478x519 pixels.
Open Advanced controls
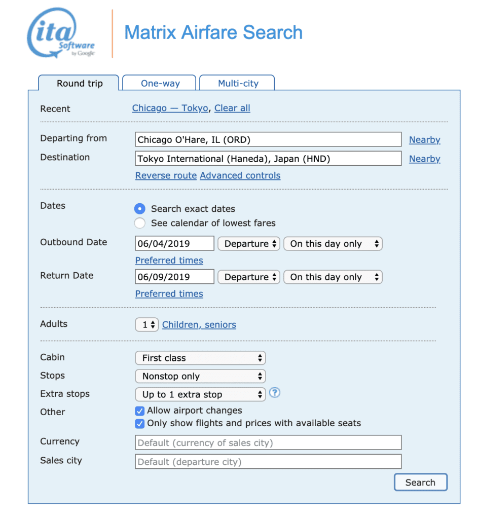(240, 175)
